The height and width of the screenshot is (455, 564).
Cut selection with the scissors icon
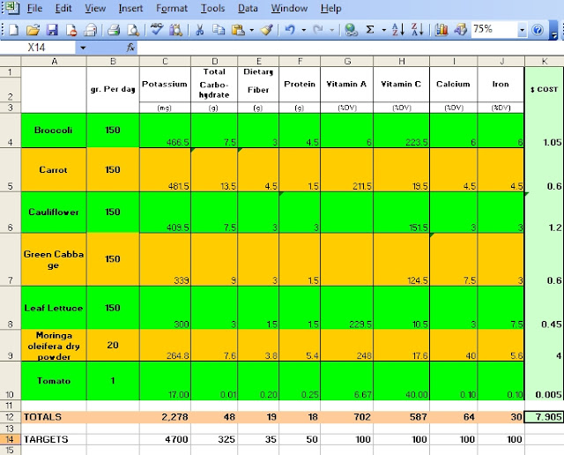(x=199, y=29)
